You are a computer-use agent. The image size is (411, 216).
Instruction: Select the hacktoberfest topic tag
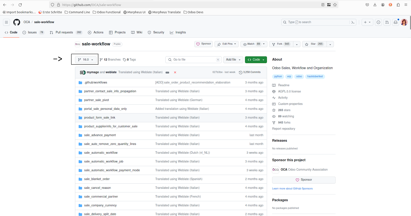pyautogui.click(x=315, y=76)
